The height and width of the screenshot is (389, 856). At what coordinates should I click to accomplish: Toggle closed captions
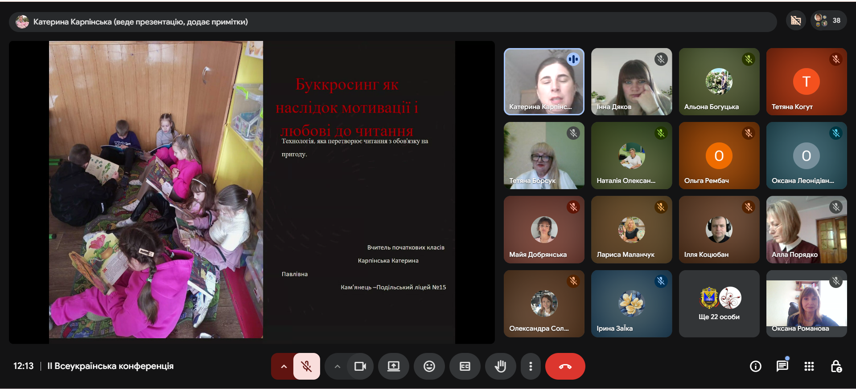[x=465, y=366]
